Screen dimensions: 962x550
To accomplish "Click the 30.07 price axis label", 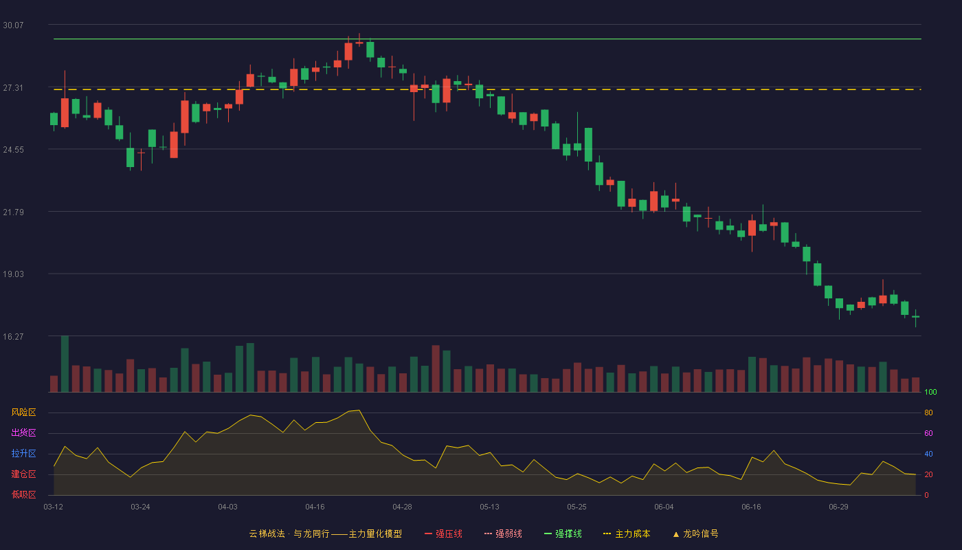I will tap(13, 25).
